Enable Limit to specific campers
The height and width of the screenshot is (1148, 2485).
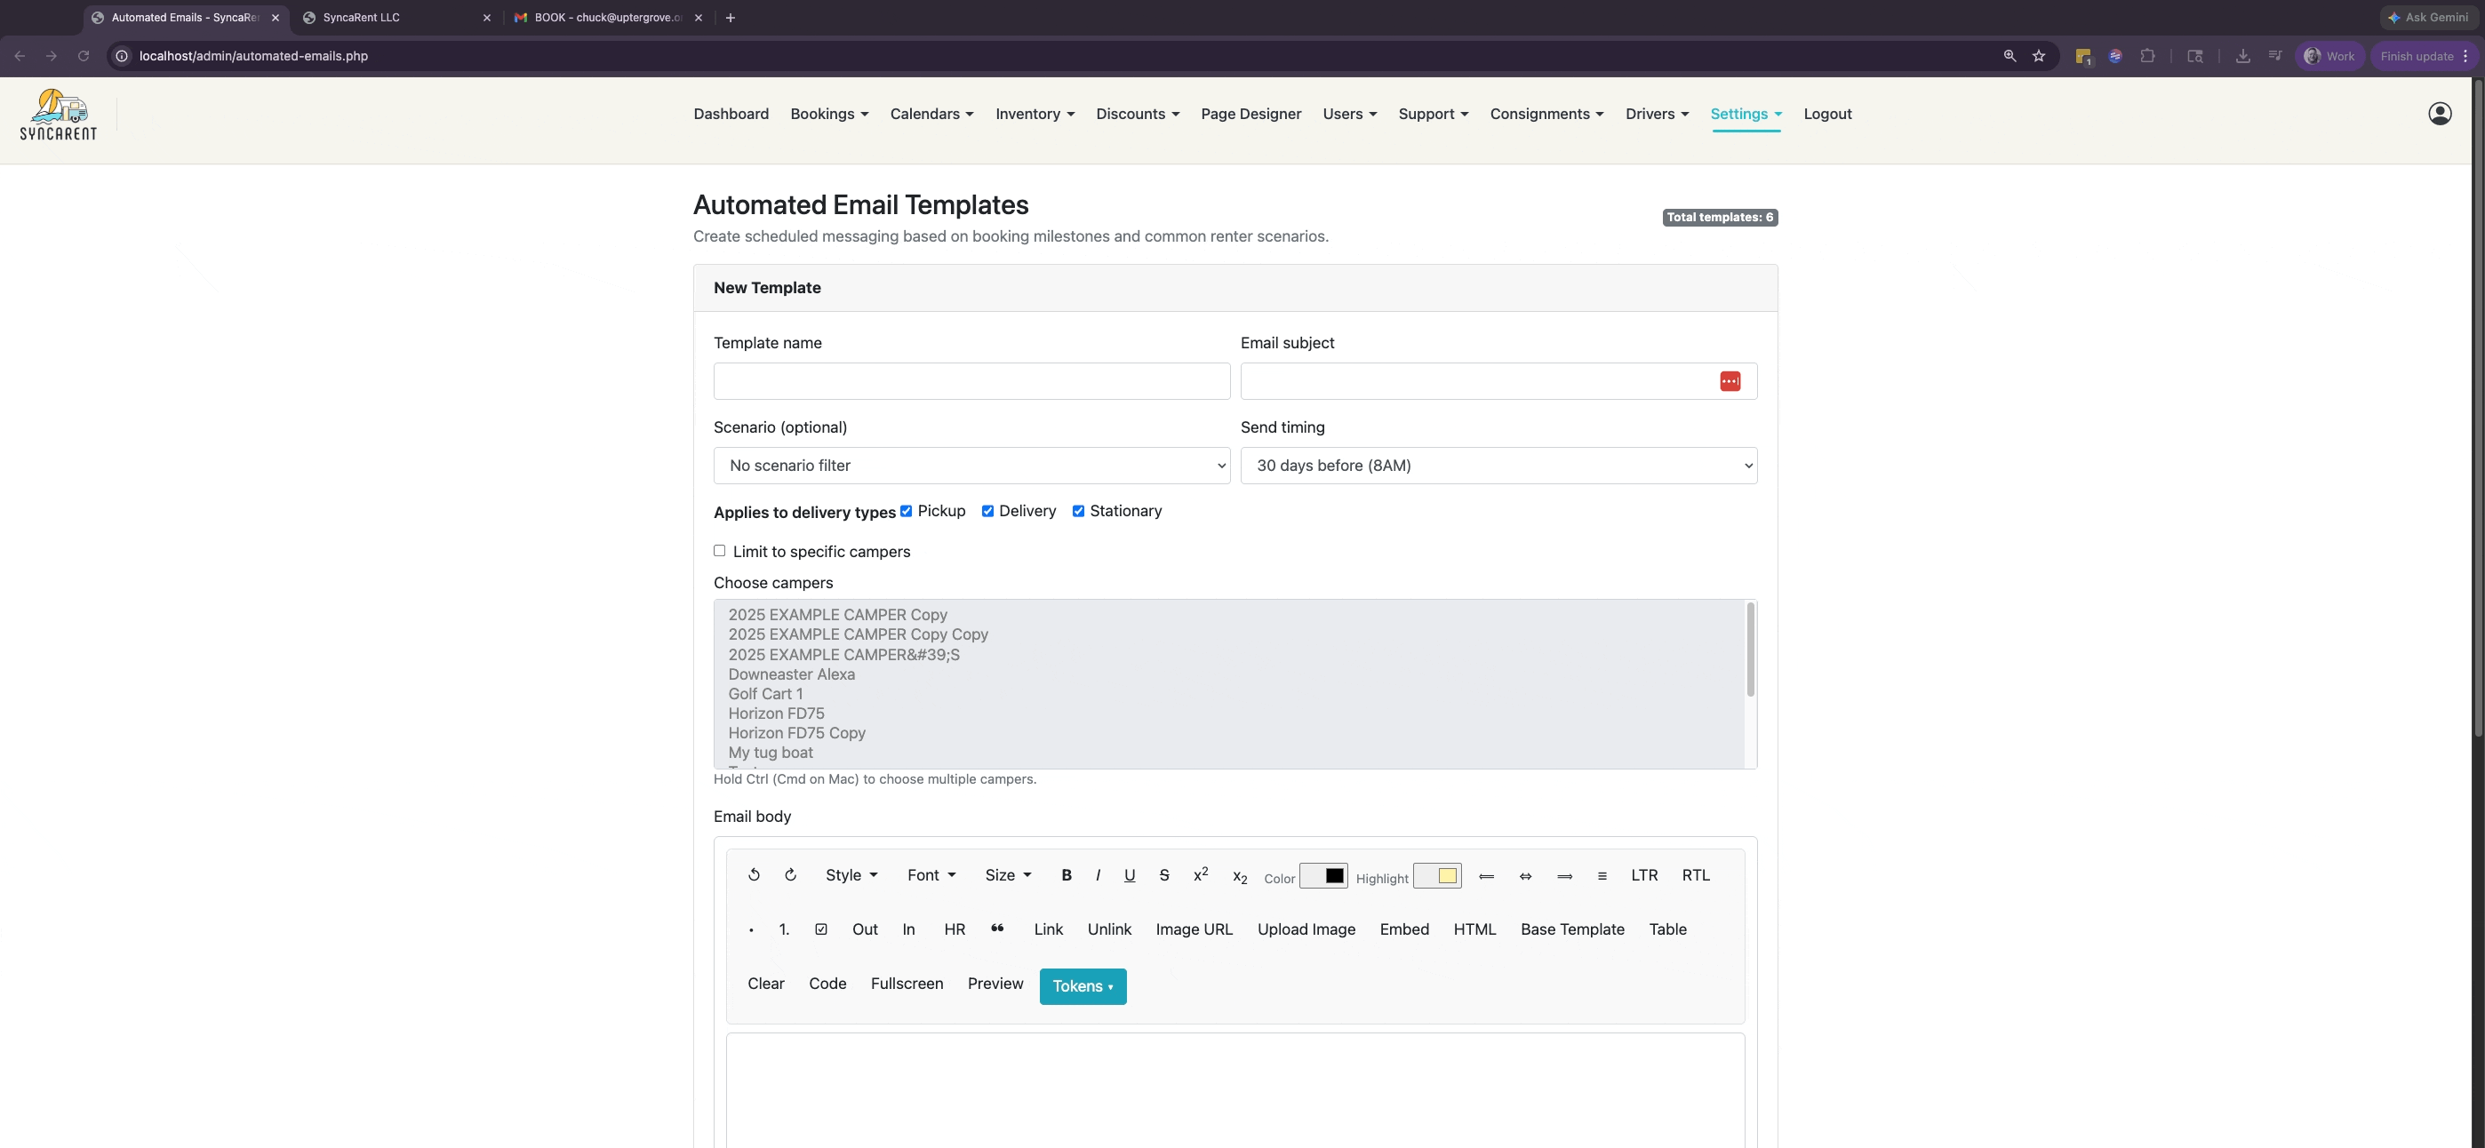tap(720, 551)
